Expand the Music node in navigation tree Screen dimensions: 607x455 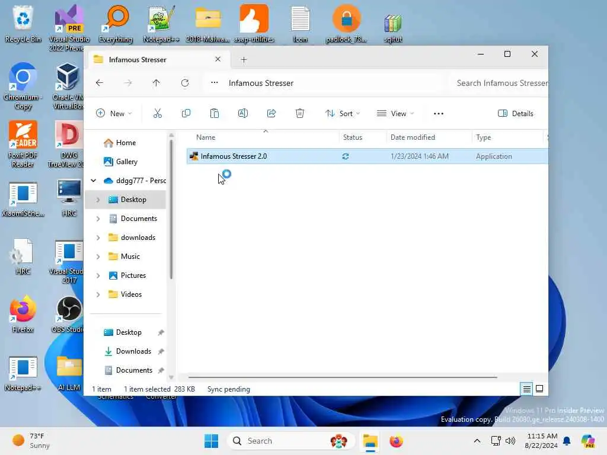[x=98, y=257]
